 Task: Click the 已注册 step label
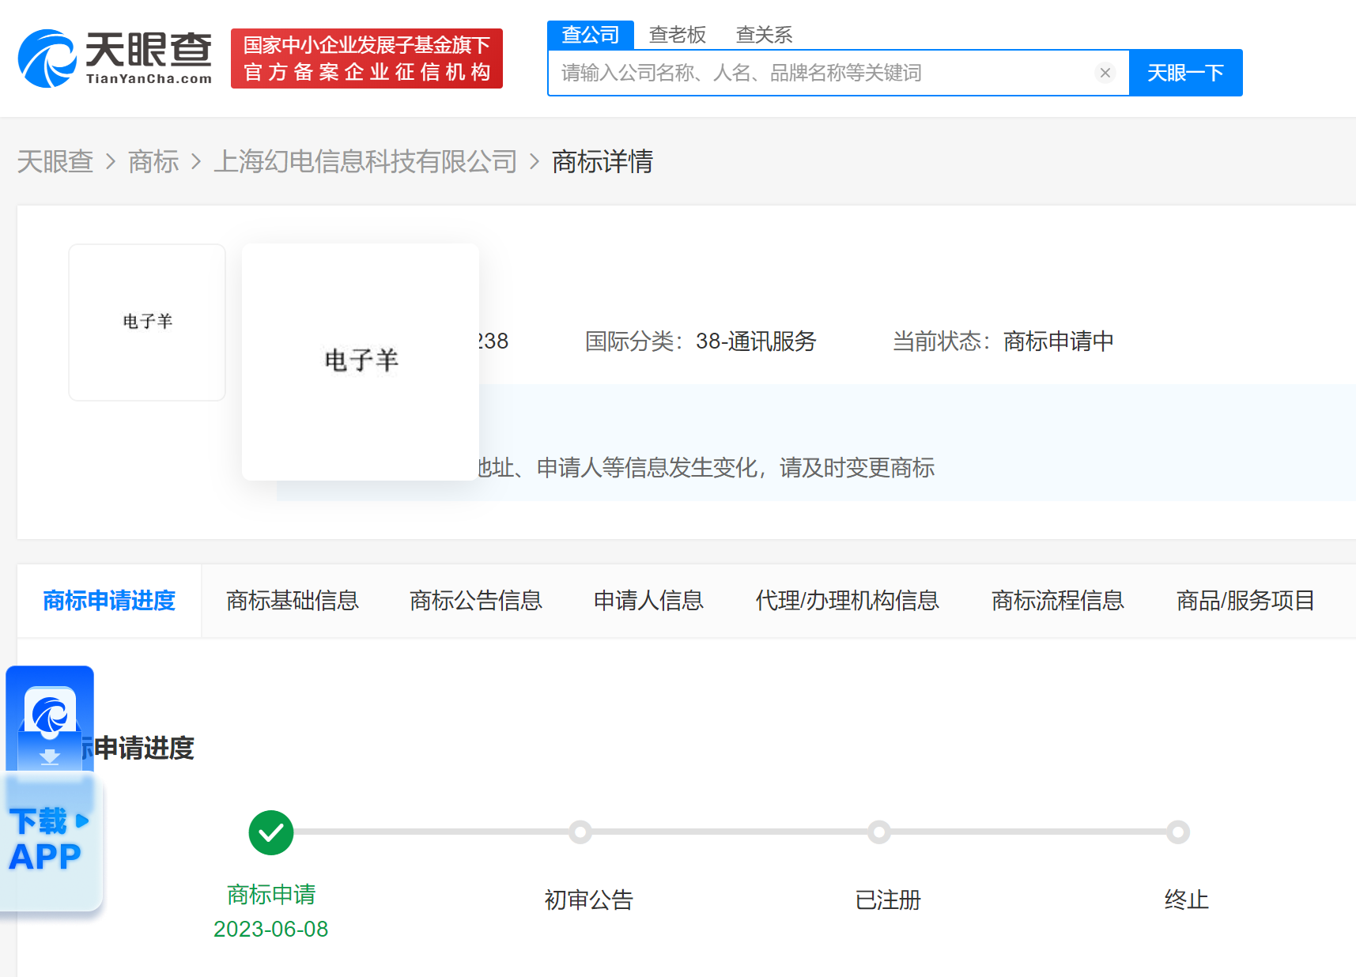click(x=888, y=900)
